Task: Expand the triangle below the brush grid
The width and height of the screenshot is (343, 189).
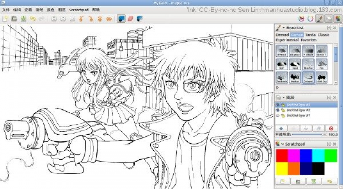Action: [x=278, y=87]
